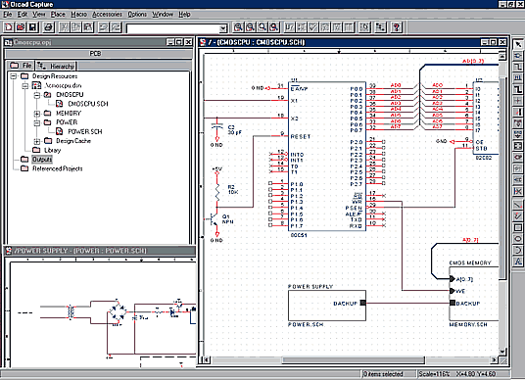Run the Annotate tool from toolbar
The width and height of the screenshot is (525, 380).
[289, 27]
